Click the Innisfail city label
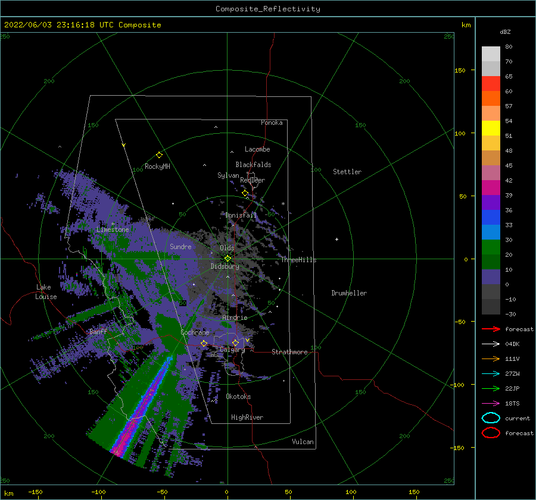 click(x=241, y=215)
